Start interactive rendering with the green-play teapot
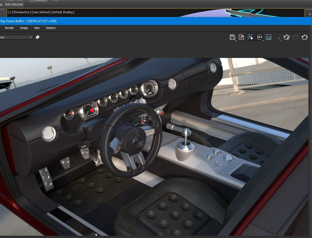 tap(287, 37)
